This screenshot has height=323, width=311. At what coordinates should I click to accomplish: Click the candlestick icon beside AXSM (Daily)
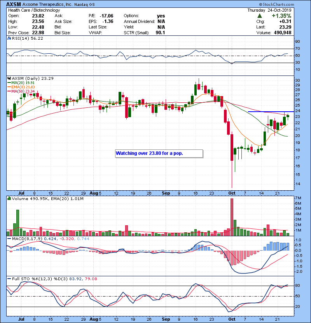9,79
